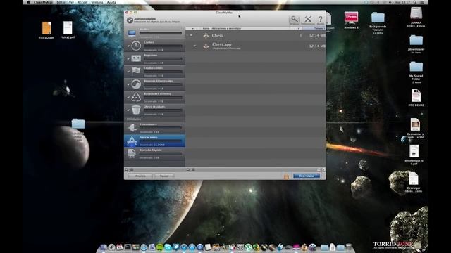The image size is (451, 253).
Task: Open Finder from the dock
Action: (104, 247)
